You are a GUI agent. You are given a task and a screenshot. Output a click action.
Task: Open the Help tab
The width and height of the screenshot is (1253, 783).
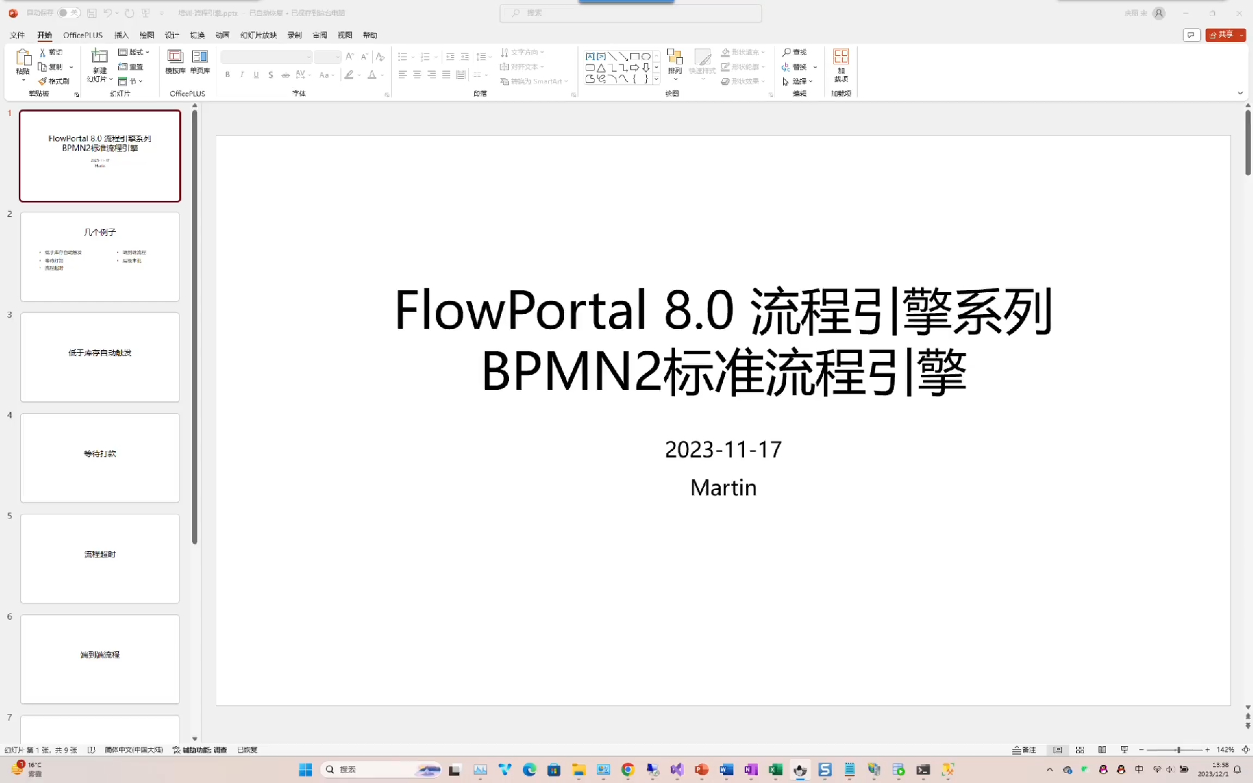coord(370,35)
